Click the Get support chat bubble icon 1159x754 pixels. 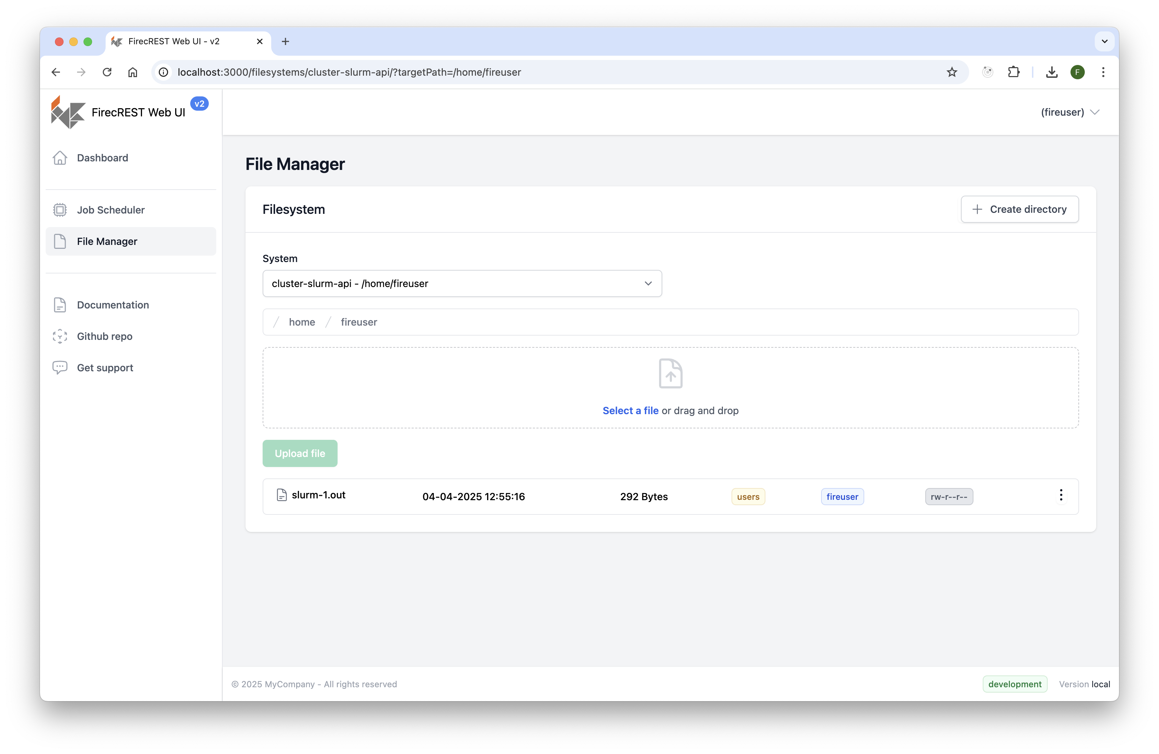tap(60, 368)
